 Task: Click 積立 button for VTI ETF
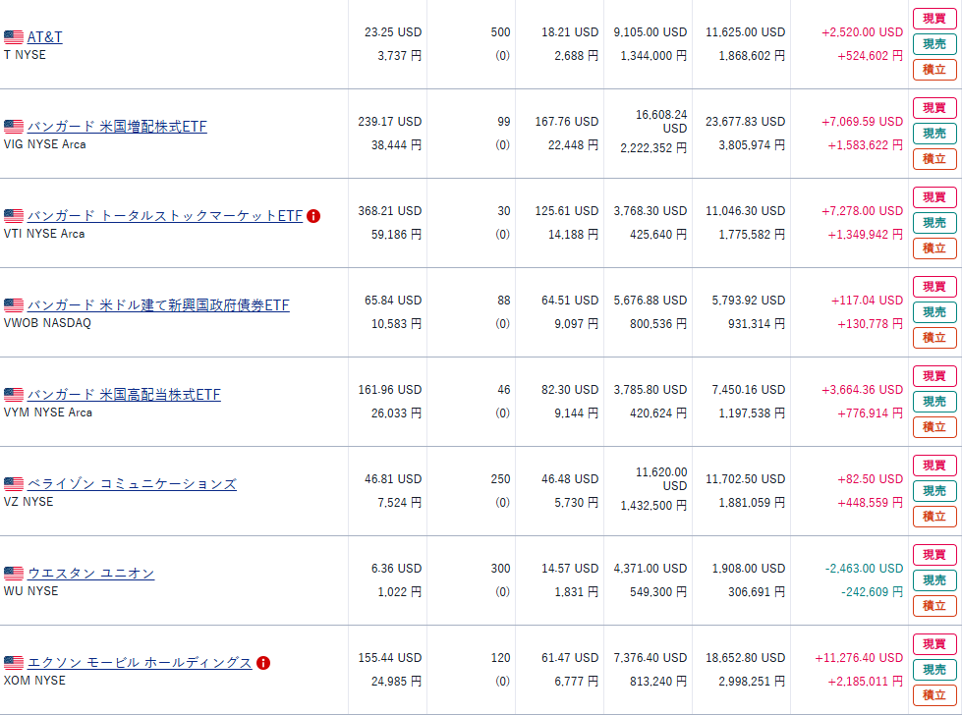click(x=934, y=247)
